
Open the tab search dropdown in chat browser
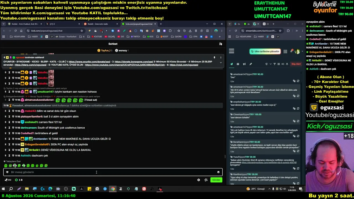pyautogui.click(x=4, y=24)
